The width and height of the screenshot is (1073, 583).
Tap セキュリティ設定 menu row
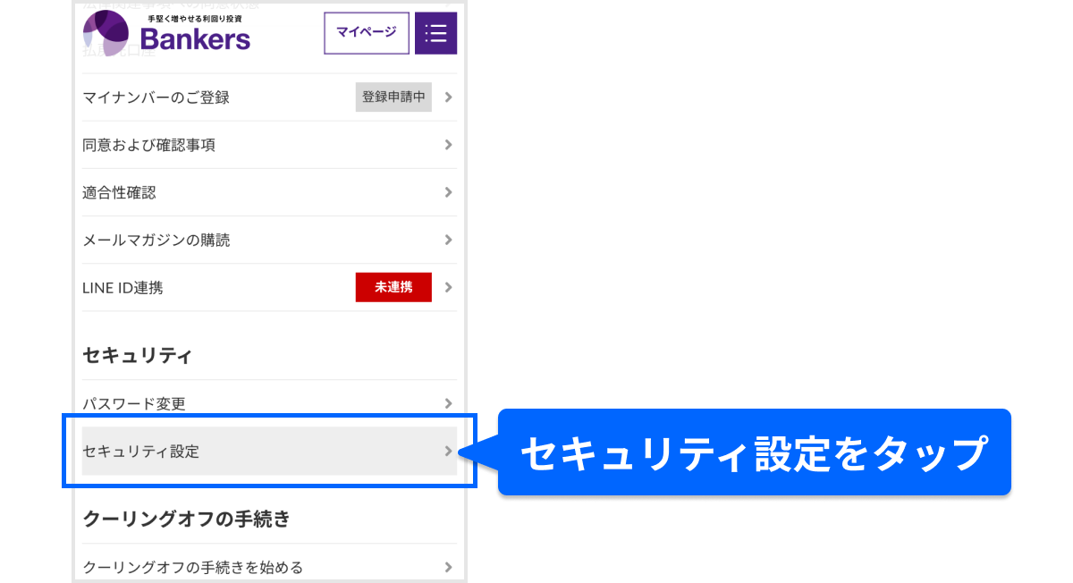tap(269, 451)
